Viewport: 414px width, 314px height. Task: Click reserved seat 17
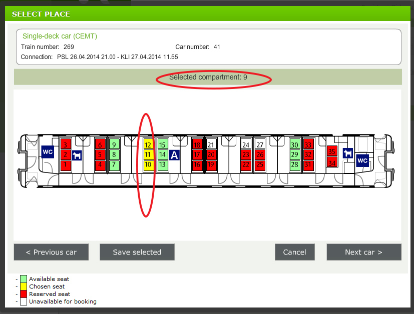point(197,155)
